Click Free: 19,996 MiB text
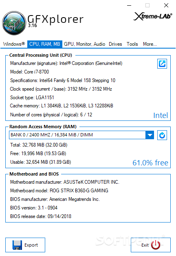The height and width of the screenshot is (256, 176). [38, 154]
